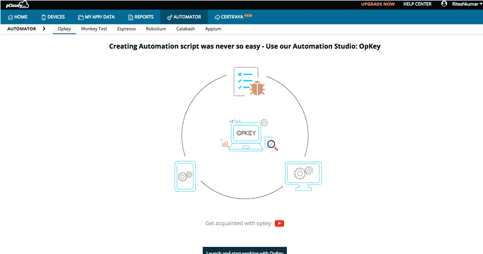Select the Automator nav item
This screenshot has height=254, width=483.
(184, 17)
